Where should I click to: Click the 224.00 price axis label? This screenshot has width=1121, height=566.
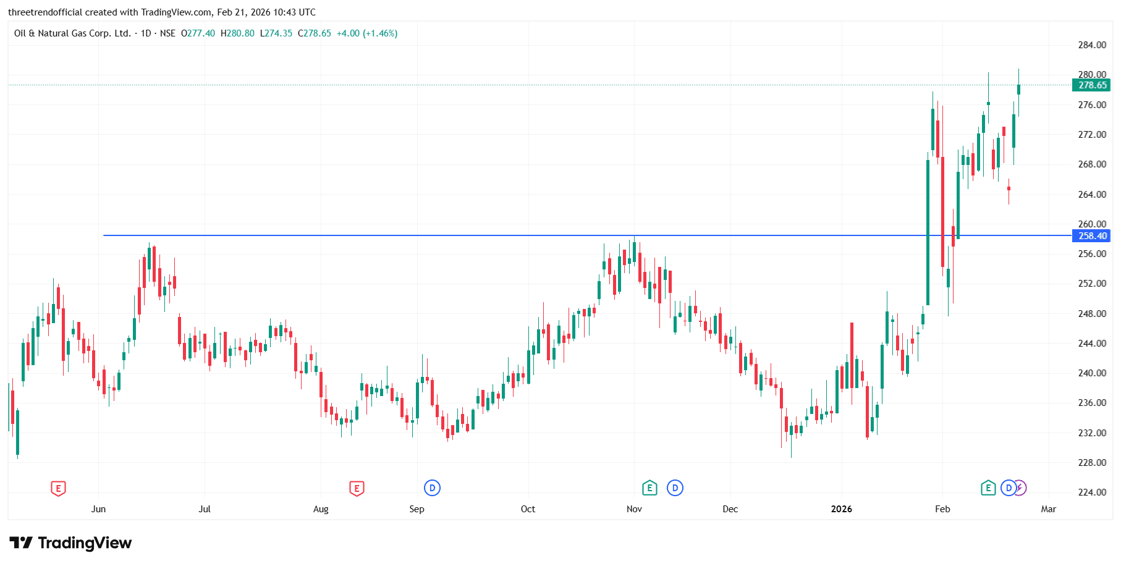1092,492
